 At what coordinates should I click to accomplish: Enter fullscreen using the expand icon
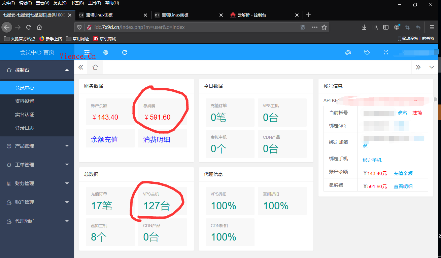386,52
